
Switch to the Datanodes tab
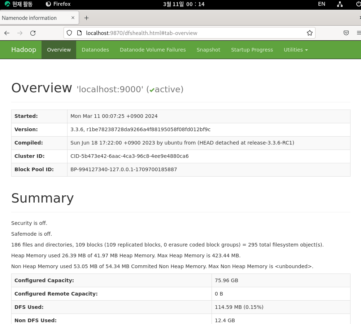click(x=95, y=50)
